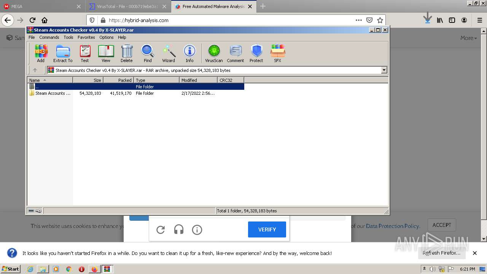Go to Firefox home page

click(x=45, y=20)
